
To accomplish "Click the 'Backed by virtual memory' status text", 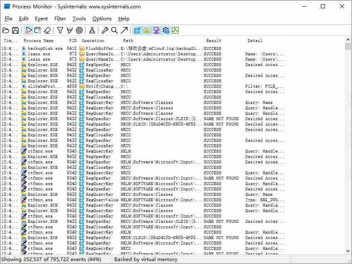I will tap(146, 259).
